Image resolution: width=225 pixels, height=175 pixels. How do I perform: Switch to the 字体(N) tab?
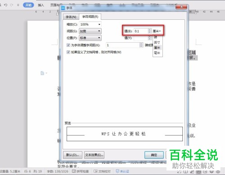pyautogui.click(x=71, y=17)
